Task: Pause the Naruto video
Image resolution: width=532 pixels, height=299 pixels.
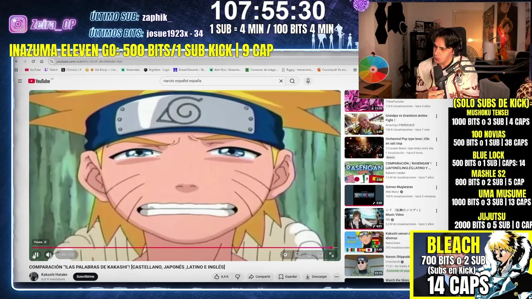Action: pos(36,255)
